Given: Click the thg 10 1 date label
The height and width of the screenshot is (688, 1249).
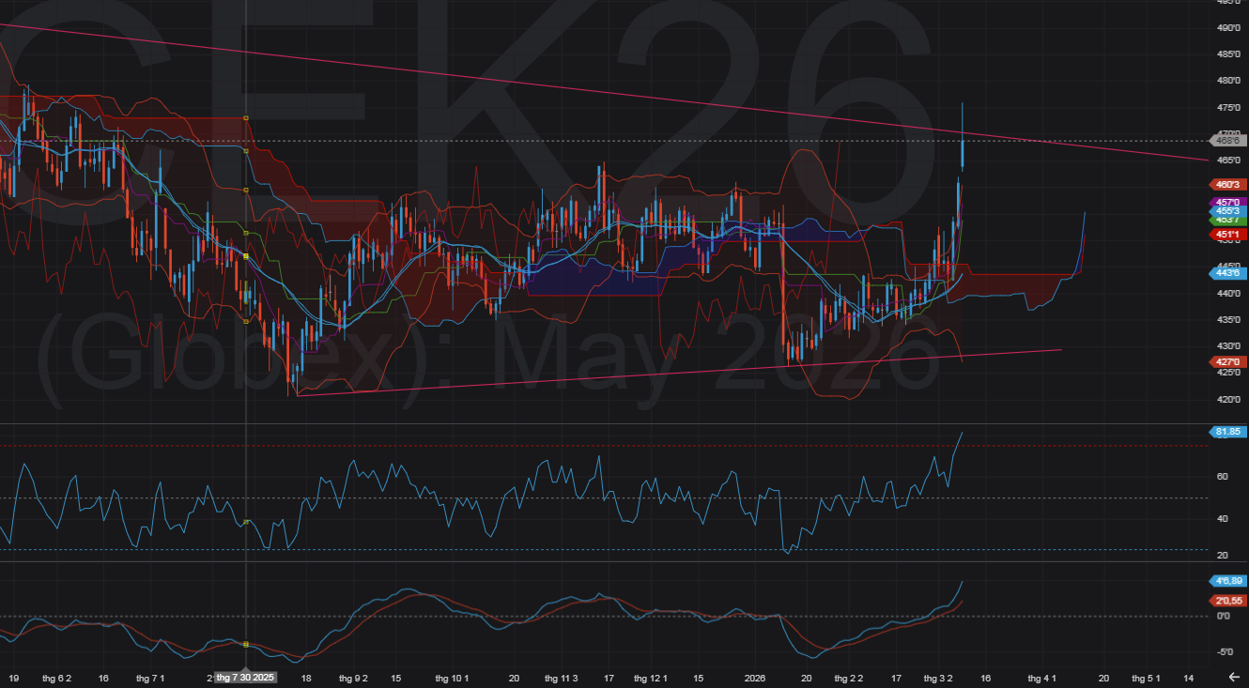Looking at the screenshot, I should (x=453, y=677).
